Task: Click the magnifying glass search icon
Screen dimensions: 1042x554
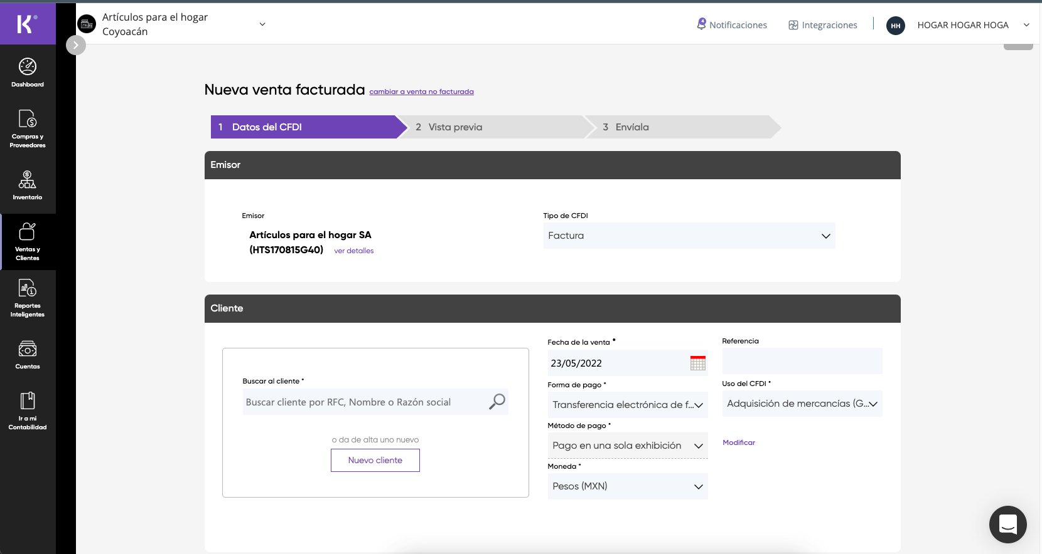Action: click(497, 402)
